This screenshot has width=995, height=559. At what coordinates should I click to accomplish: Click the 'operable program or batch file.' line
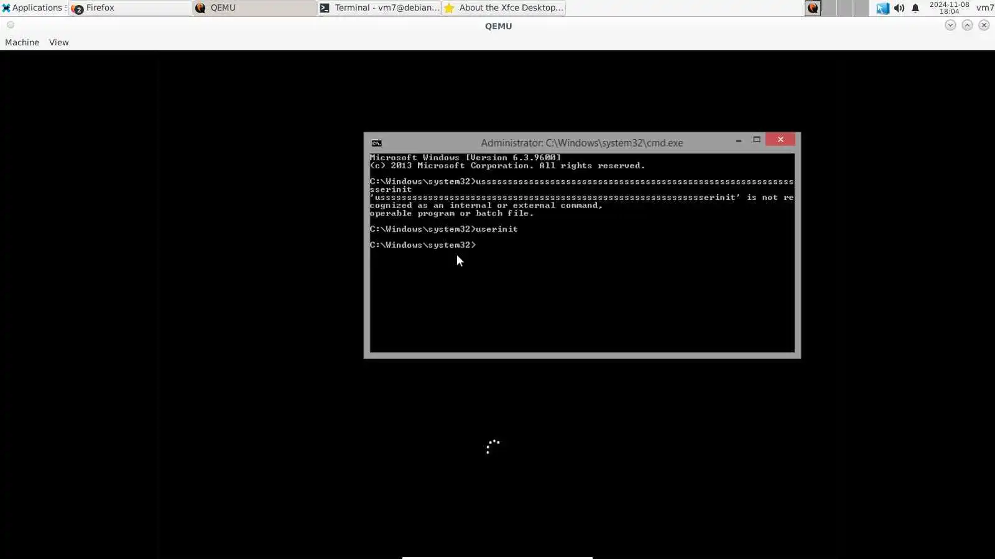pos(451,214)
